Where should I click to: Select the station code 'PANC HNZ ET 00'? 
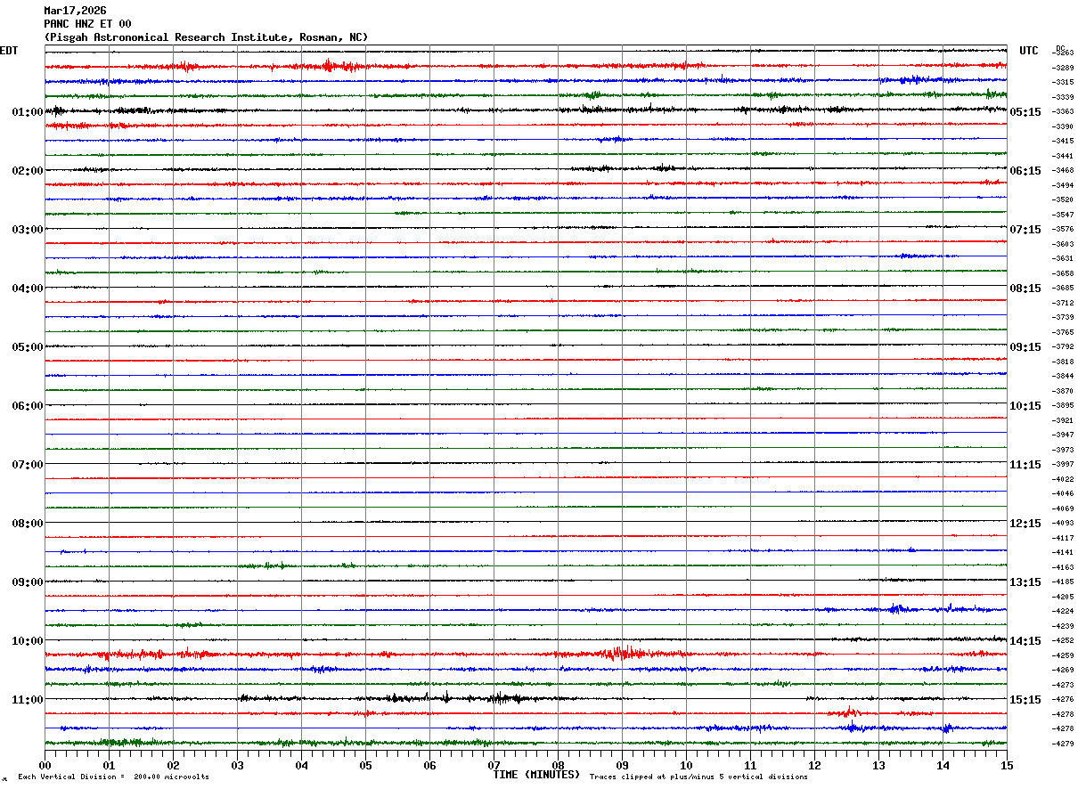pyautogui.click(x=87, y=24)
